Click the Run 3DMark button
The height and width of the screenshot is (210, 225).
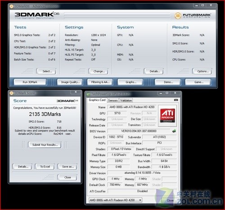click(x=30, y=82)
